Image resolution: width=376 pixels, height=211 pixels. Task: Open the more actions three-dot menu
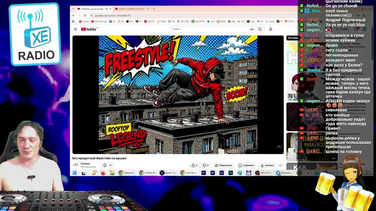point(281,165)
